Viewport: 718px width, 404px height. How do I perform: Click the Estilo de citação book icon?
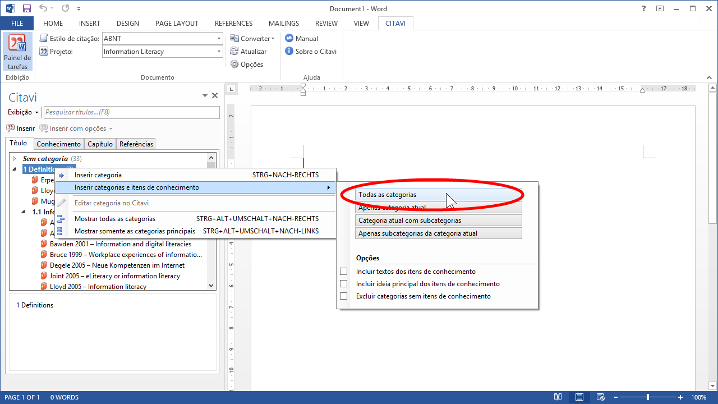tap(43, 38)
